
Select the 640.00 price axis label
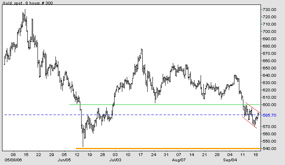(270, 75)
